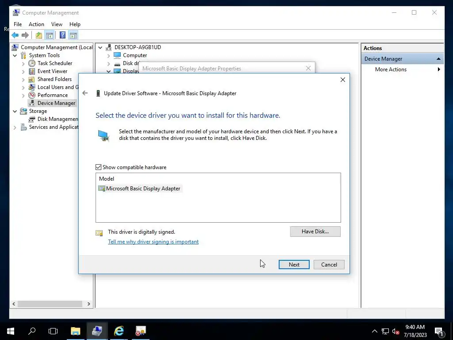The height and width of the screenshot is (340, 453).
Task: Expand Computer category in device tree
Action: pyautogui.click(x=109, y=55)
